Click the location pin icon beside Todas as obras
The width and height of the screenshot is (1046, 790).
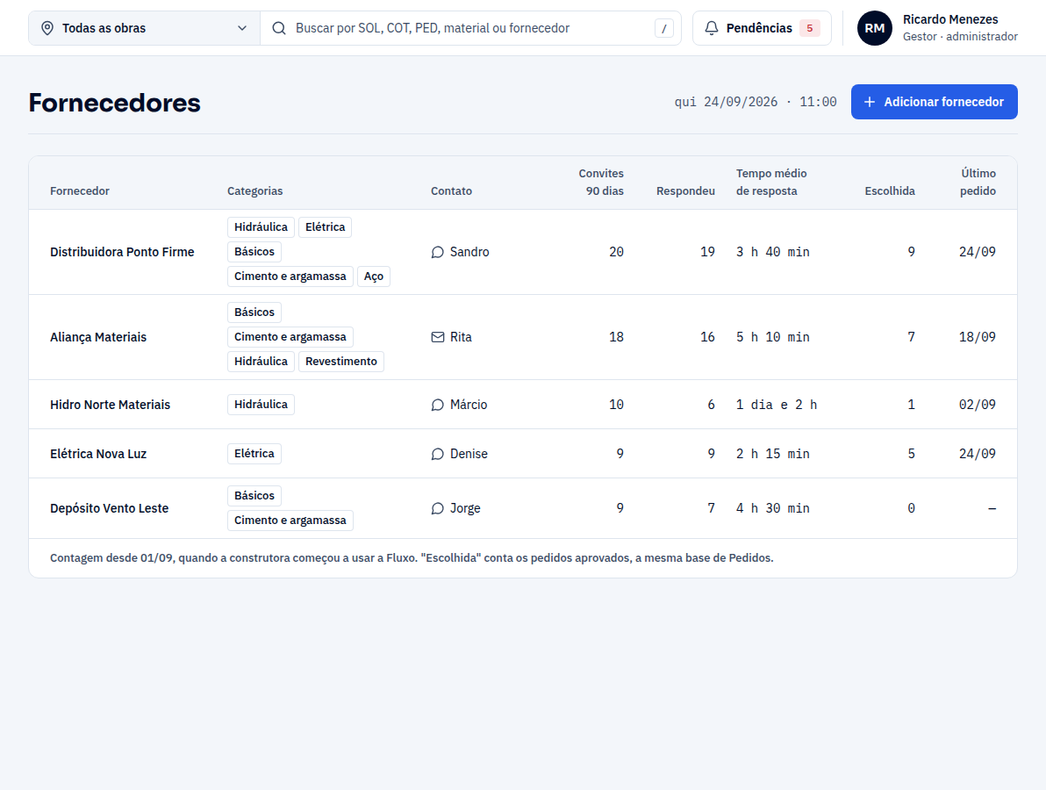point(47,28)
